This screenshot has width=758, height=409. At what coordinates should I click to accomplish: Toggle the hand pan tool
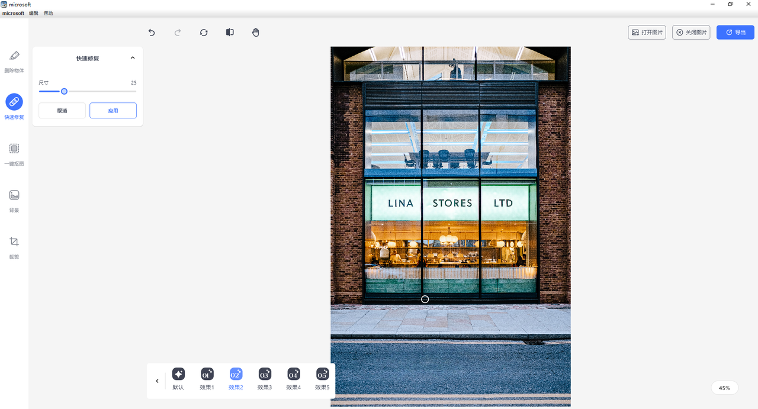pyautogui.click(x=256, y=33)
